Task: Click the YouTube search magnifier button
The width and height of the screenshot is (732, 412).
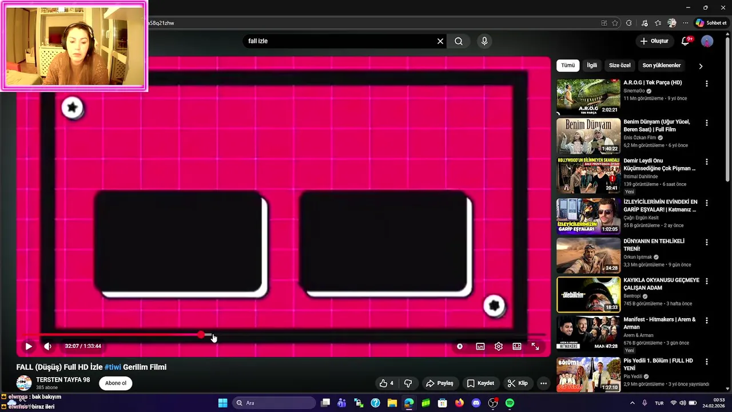Action: [459, 41]
